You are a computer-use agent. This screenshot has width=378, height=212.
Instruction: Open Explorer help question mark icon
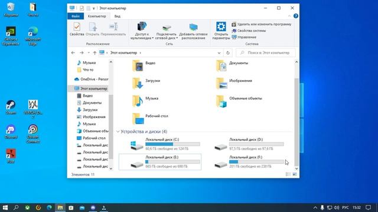296,16
